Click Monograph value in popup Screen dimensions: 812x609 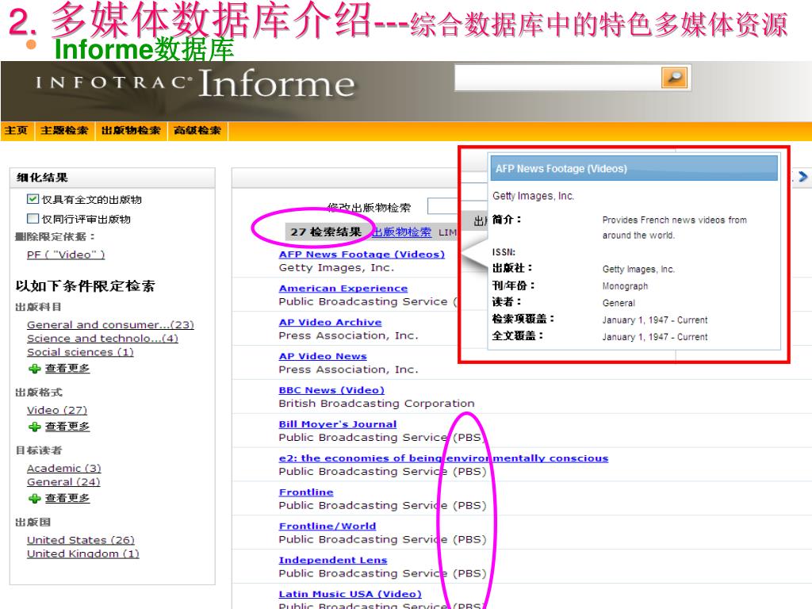pyautogui.click(x=625, y=285)
